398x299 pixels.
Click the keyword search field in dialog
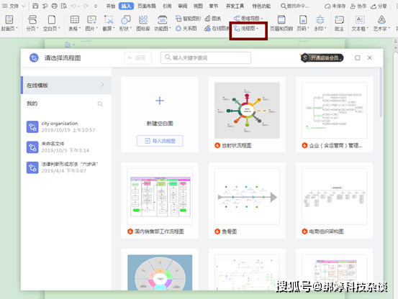click(x=206, y=57)
